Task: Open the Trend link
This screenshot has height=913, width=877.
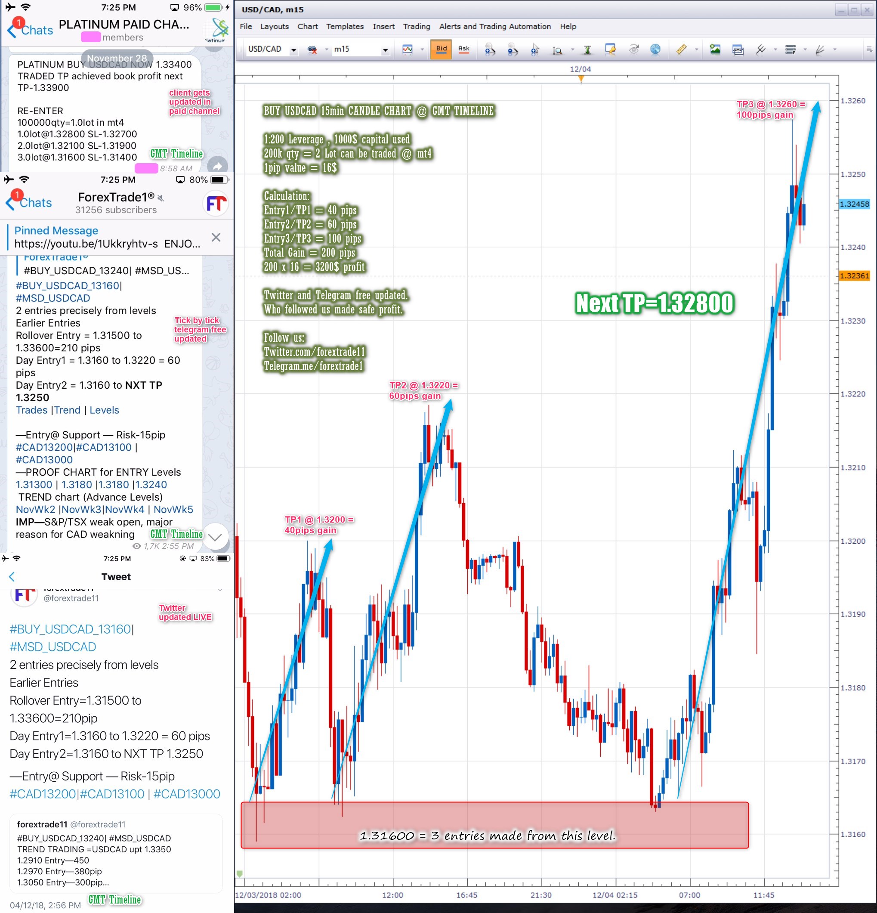Action: (x=67, y=410)
